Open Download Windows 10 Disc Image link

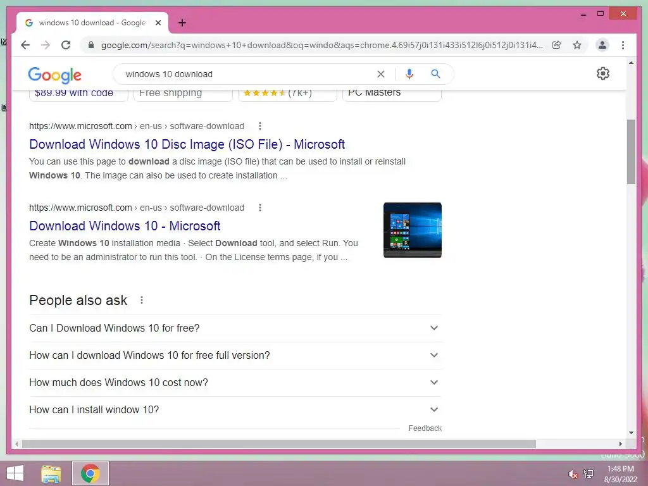click(187, 144)
